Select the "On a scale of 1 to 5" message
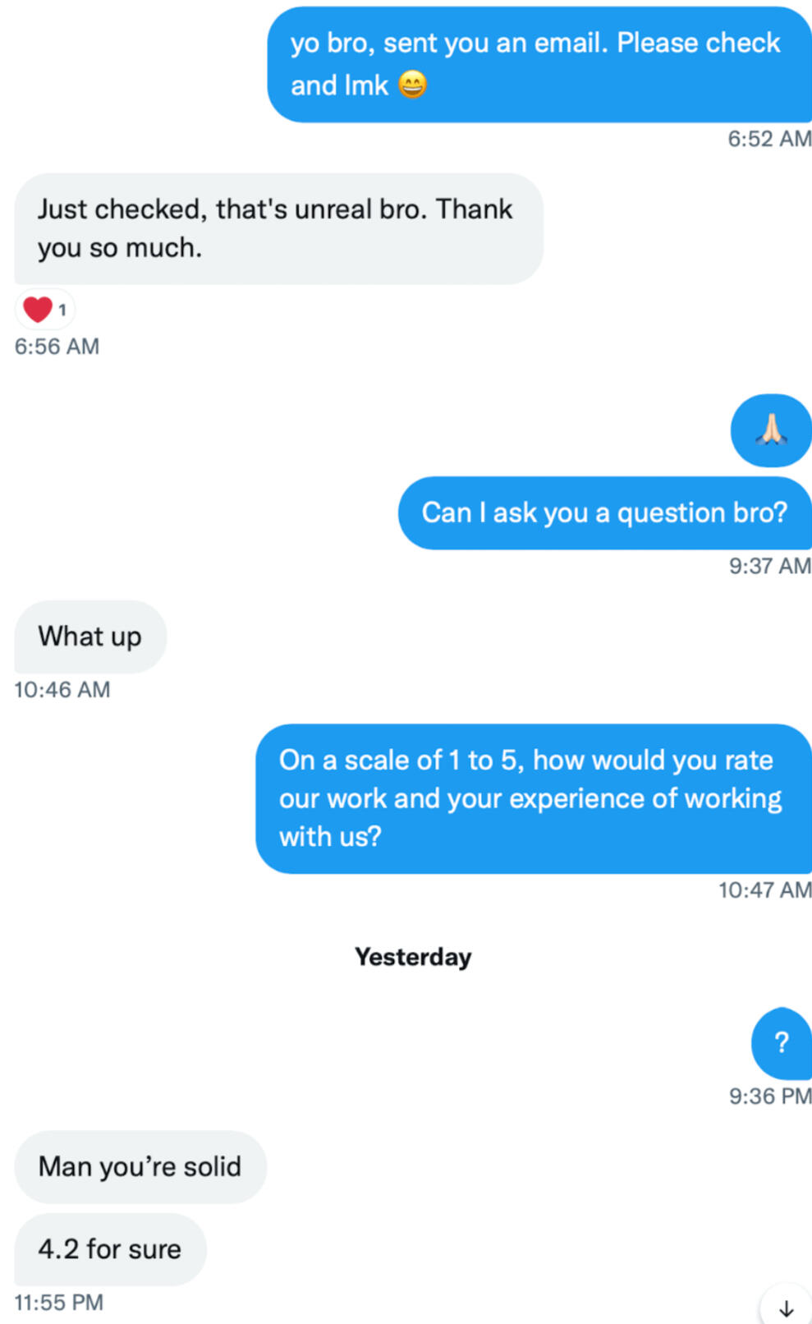 click(532, 798)
